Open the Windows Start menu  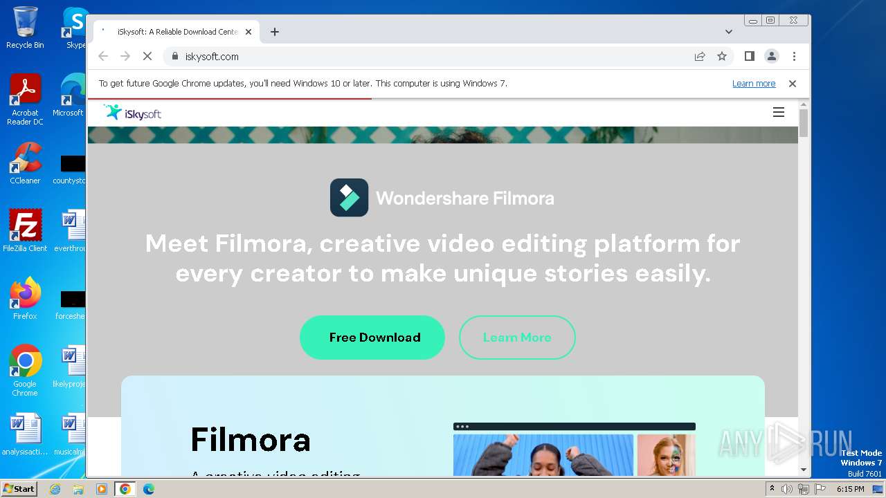[x=19, y=489]
